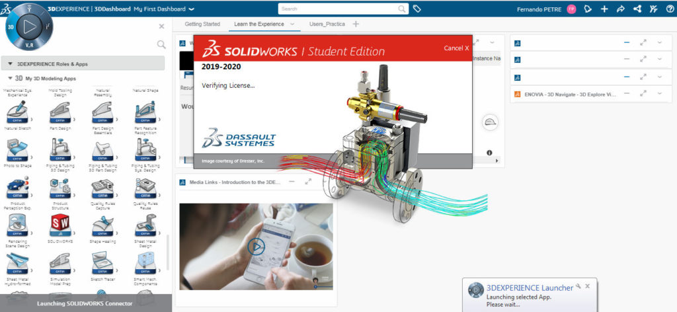Open the Communities network icon in top bar
The width and height of the screenshot is (677, 312).
point(637,9)
